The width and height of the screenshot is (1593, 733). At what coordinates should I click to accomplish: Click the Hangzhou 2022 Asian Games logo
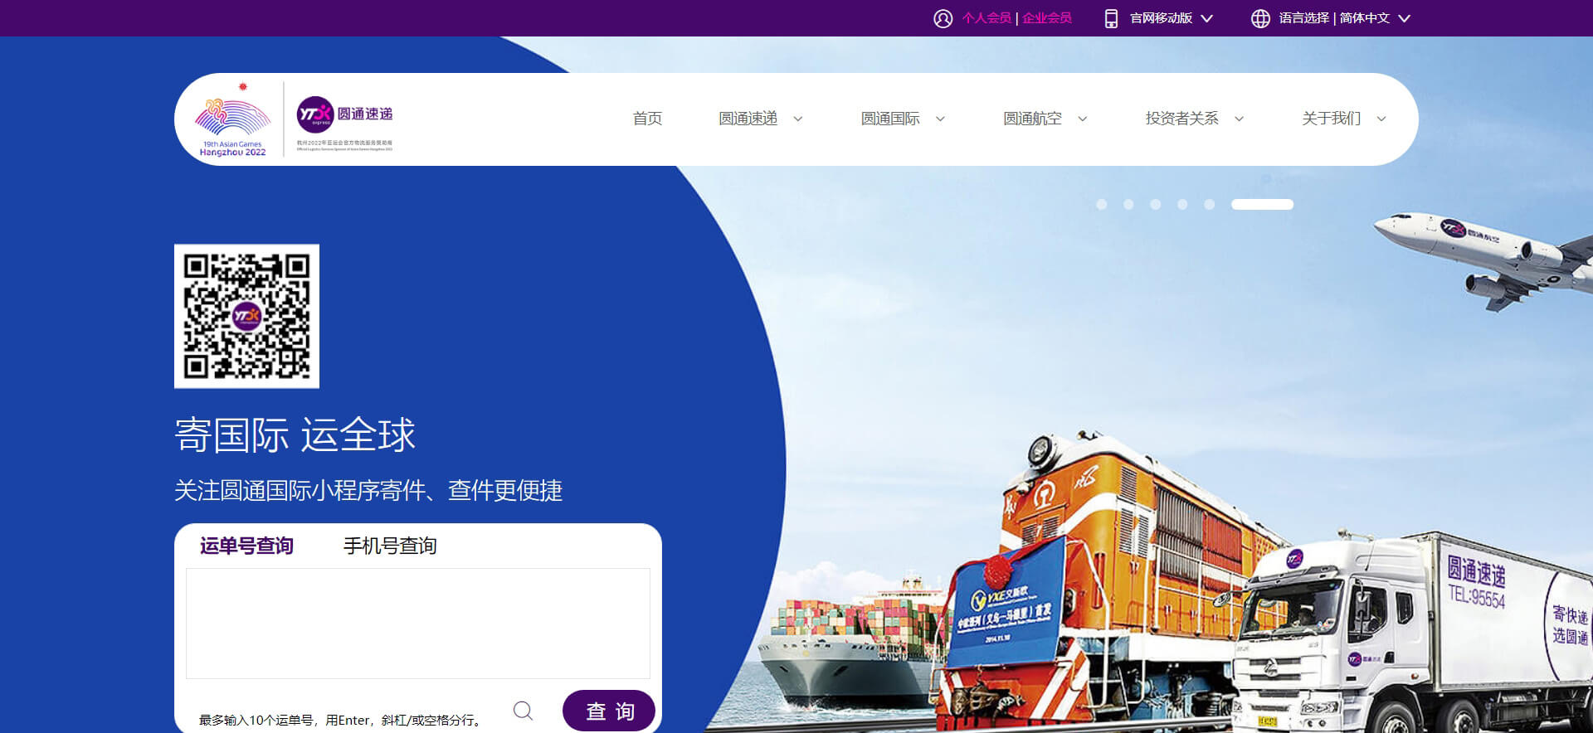coord(233,119)
